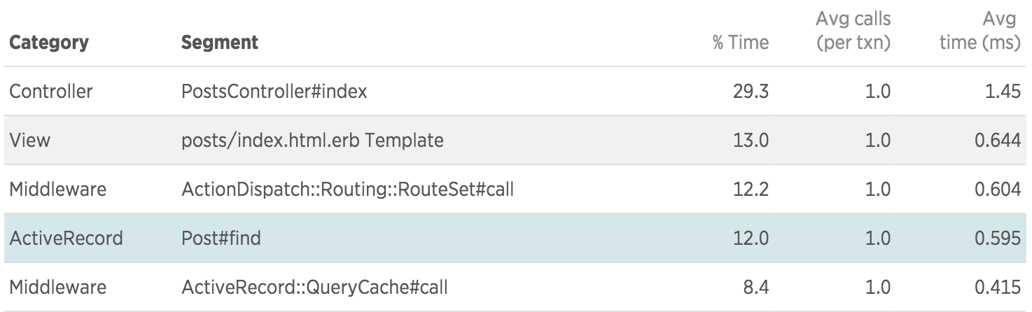Open the PostsController#index segment
Viewport: 1032px width, 312px height.
click(274, 91)
